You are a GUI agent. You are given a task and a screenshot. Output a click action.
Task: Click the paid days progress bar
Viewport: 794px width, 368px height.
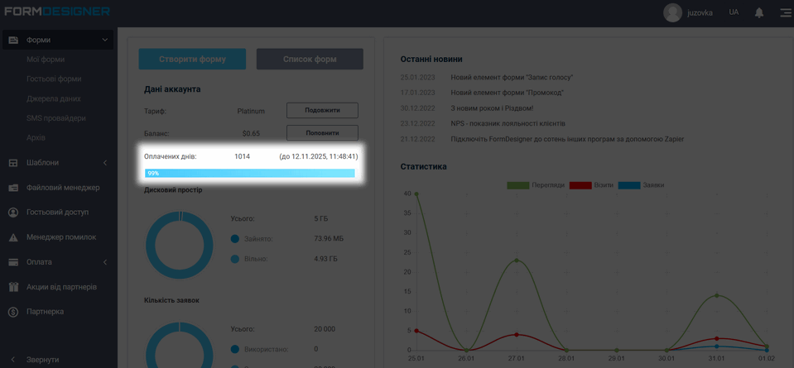coord(249,174)
